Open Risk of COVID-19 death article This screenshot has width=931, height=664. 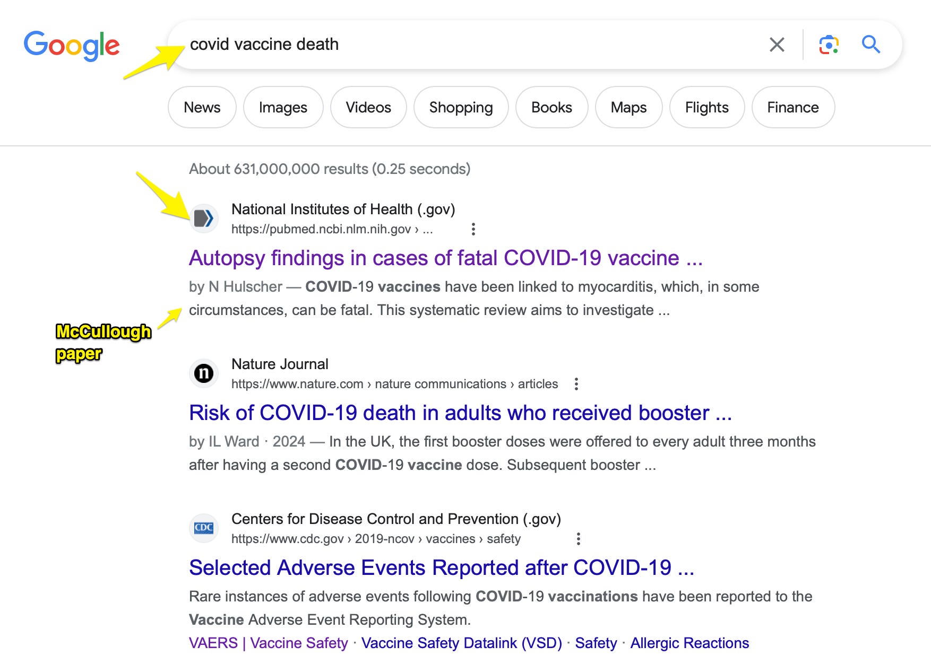point(460,413)
